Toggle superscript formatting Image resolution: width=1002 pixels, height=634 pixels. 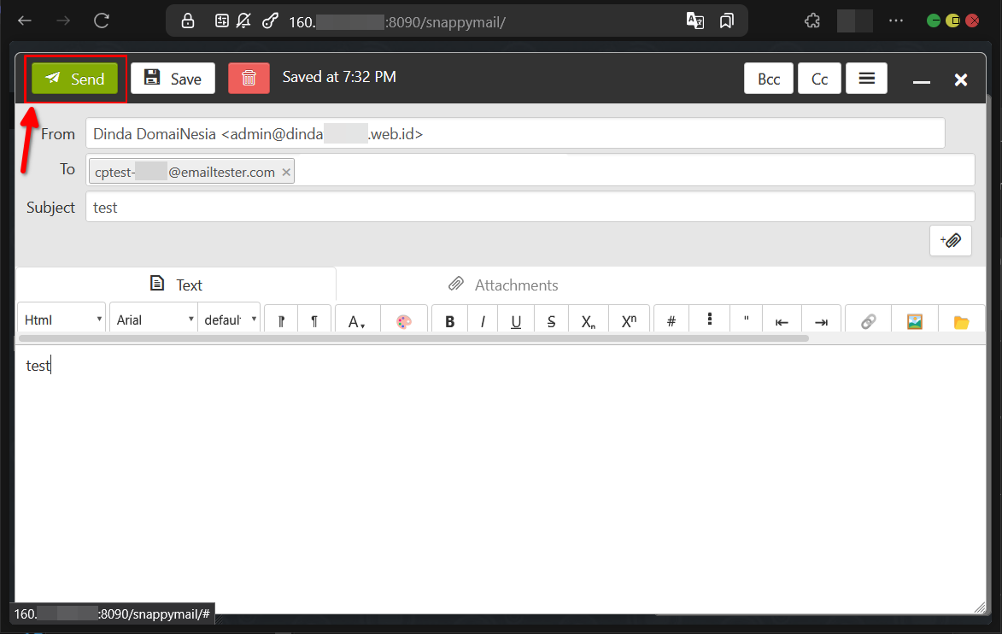(629, 320)
